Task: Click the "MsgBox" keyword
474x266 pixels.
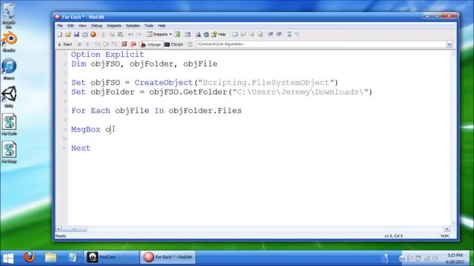Action: click(86, 129)
